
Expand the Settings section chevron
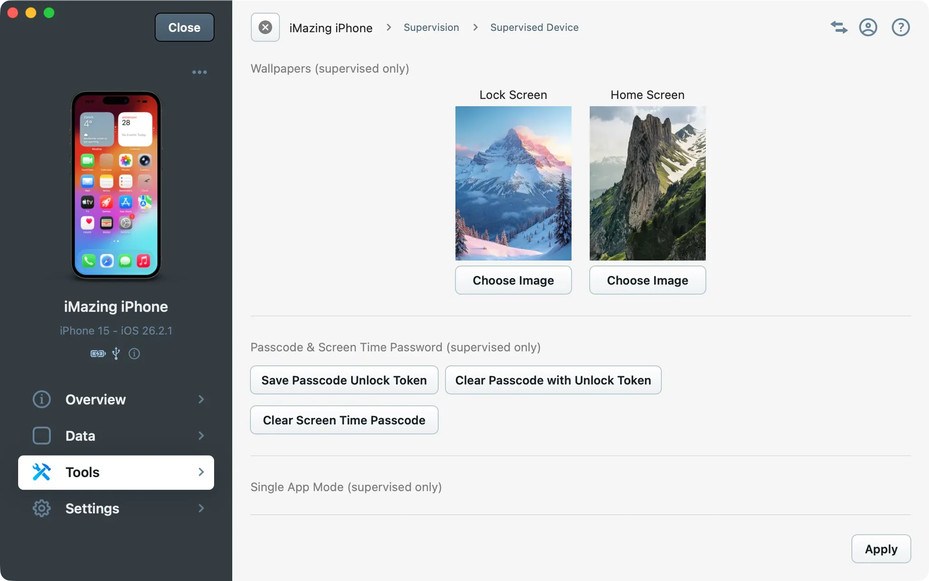(x=201, y=508)
